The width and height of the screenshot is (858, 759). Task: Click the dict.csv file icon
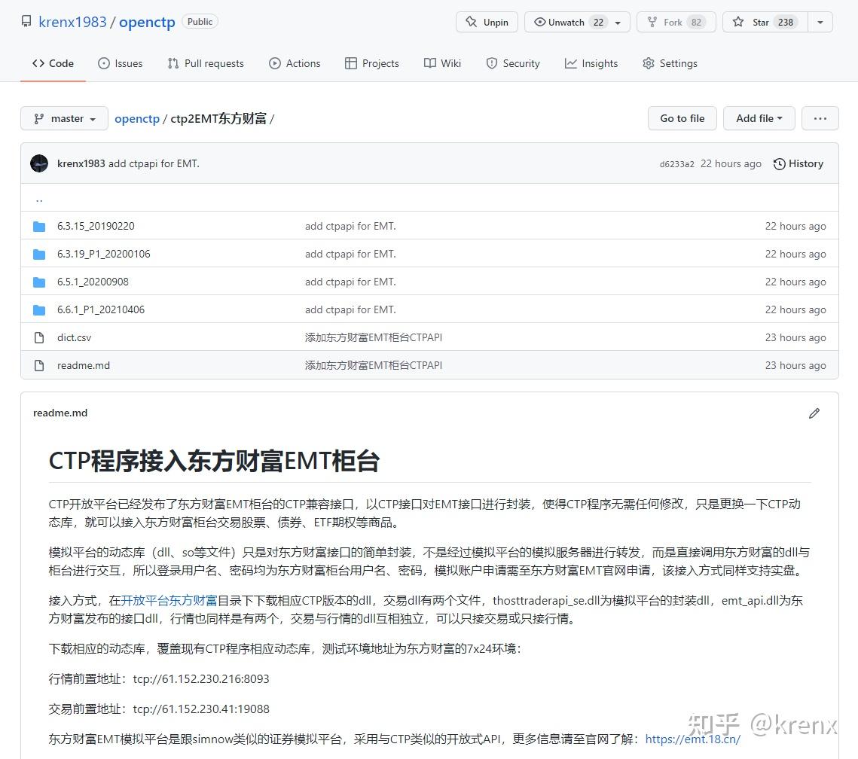coord(39,337)
